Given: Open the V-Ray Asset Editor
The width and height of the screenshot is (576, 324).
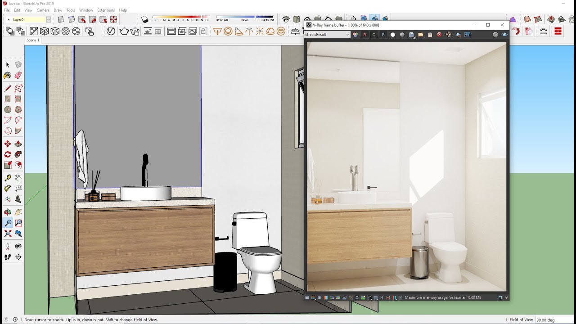Looking at the screenshot, I should [x=111, y=31].
